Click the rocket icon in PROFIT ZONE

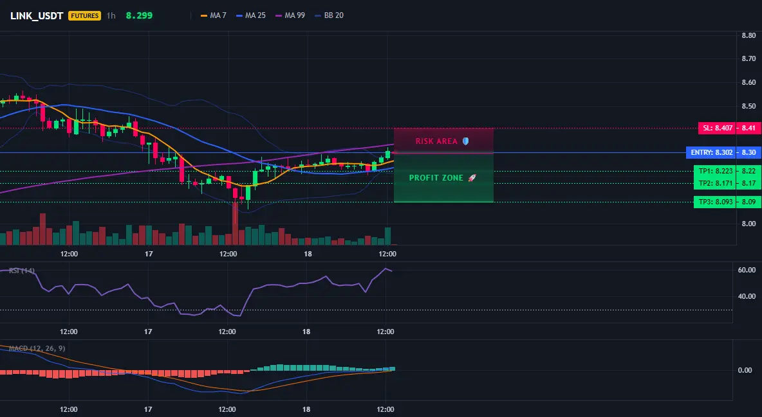pos(472,178)
